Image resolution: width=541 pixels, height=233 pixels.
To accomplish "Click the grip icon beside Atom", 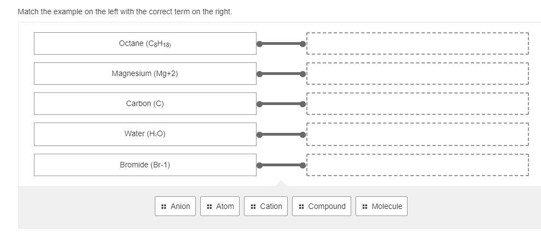I will 210,207.
